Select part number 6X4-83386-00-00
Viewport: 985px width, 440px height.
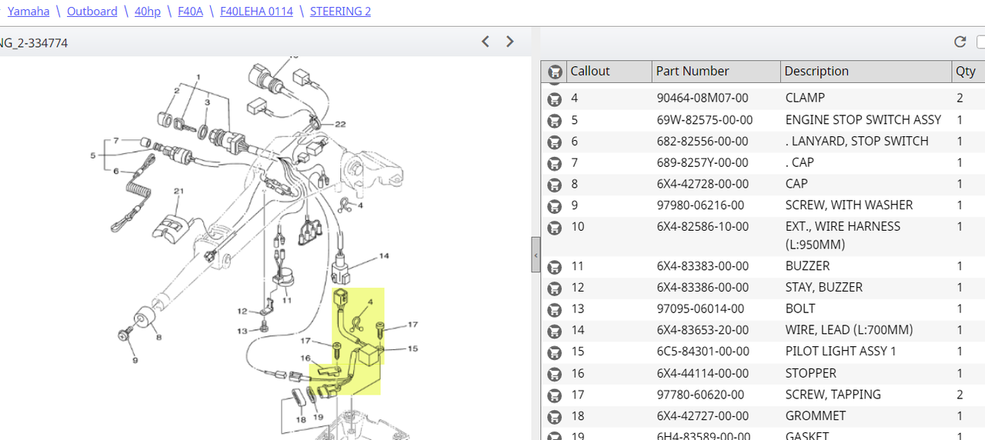pos(702,288)
